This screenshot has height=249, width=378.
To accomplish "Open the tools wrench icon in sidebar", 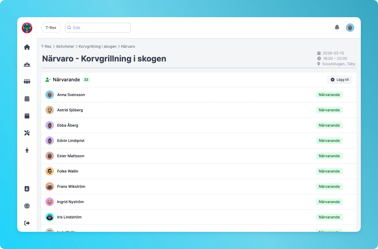I will [27, 133].
